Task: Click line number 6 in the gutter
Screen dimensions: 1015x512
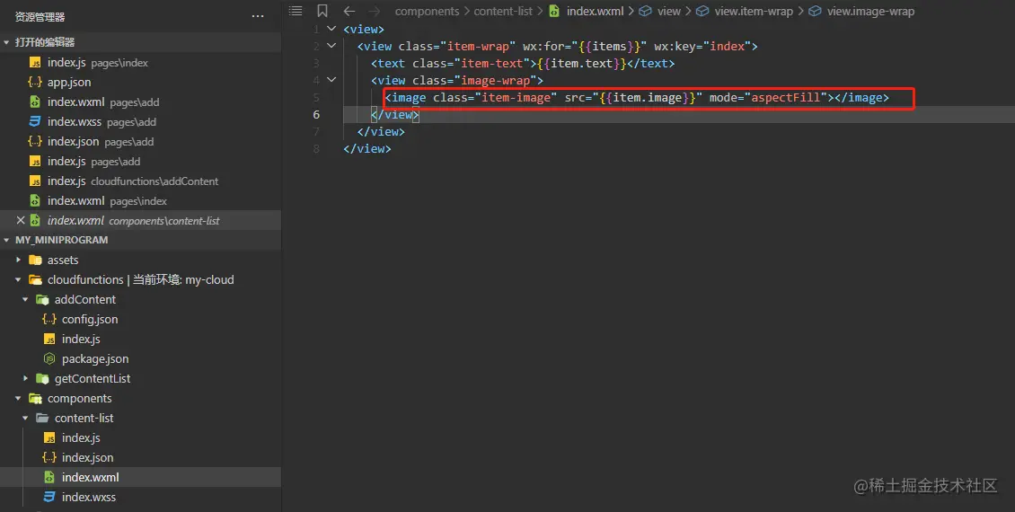Action: pyautogui.click(x=316, y=115)
